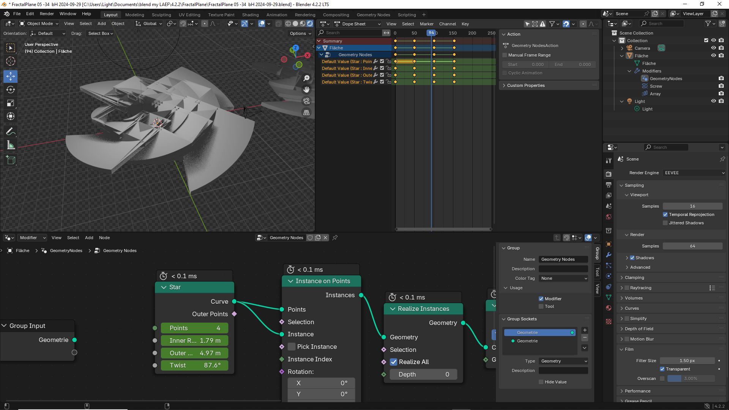Viewport: 729px width, 410px height.
Task: Pin the Geometry Nodes tree
Action: [x=335, y=238]
